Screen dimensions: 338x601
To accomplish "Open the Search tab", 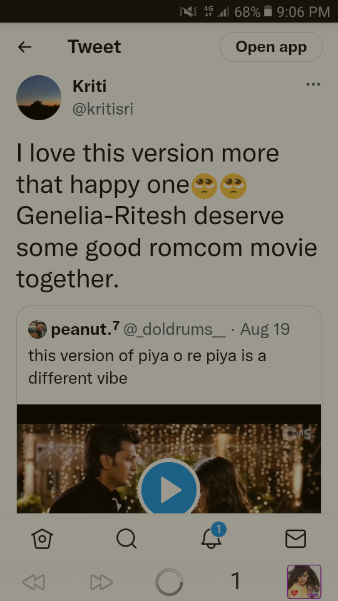I will [x=126, y=539].
